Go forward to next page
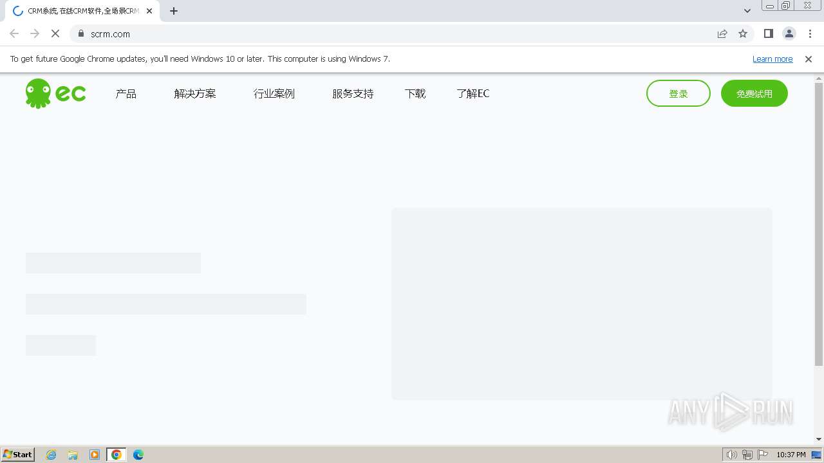824x463 pixels. 35,33
